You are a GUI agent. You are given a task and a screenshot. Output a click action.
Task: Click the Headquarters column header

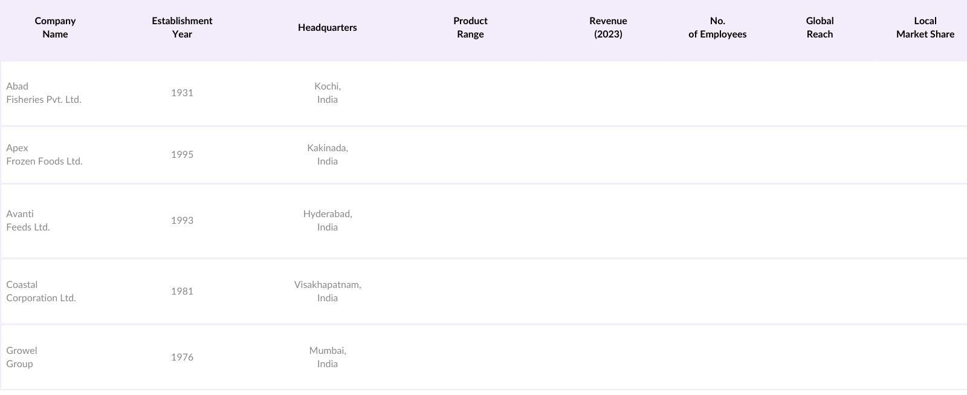327,27
